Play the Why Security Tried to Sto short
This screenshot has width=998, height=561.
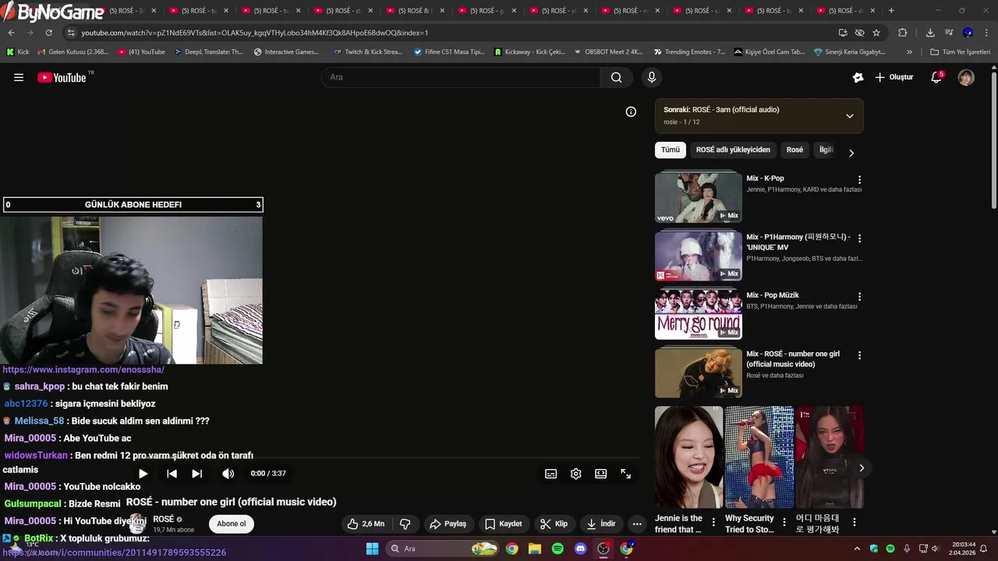coord(759,457)
